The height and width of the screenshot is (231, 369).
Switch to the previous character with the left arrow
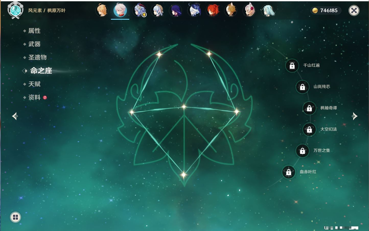[15, 116]
